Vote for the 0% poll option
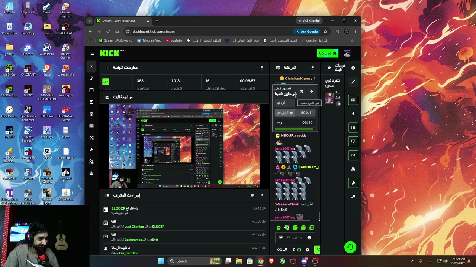Screen dimensions: 476x267 coord(295,123)
